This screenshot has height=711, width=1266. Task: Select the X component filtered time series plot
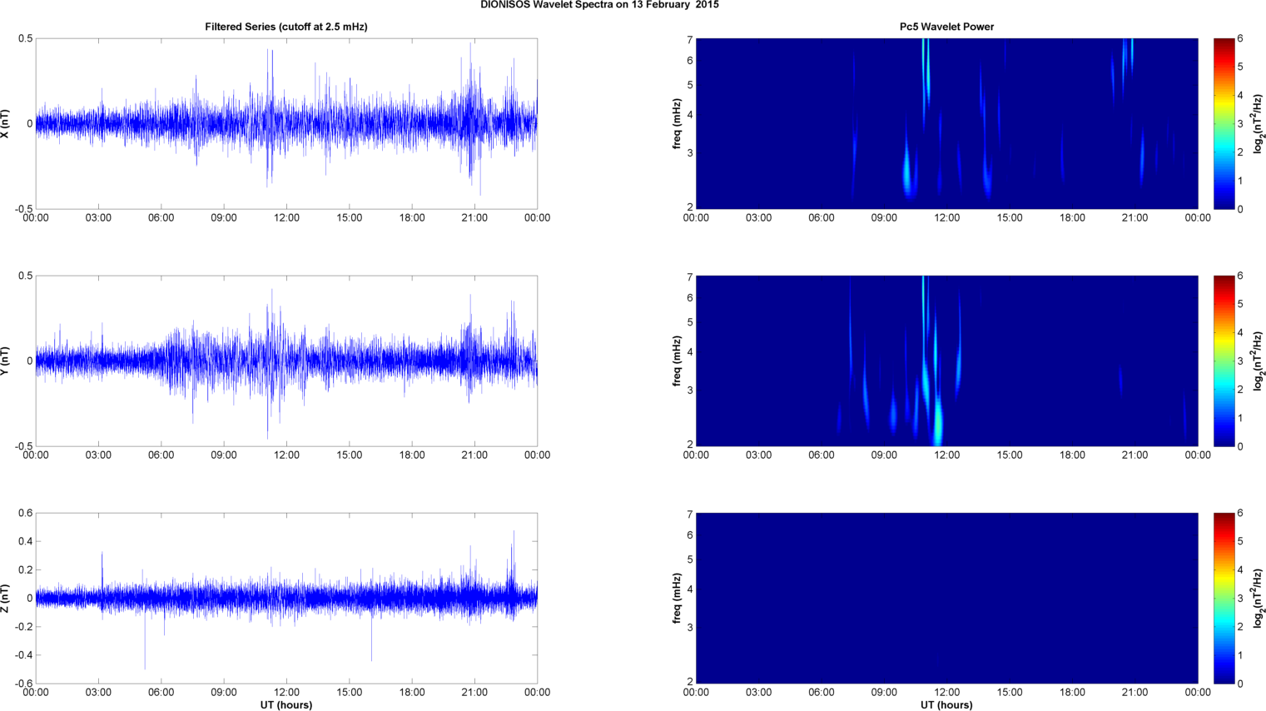point(286,124)
